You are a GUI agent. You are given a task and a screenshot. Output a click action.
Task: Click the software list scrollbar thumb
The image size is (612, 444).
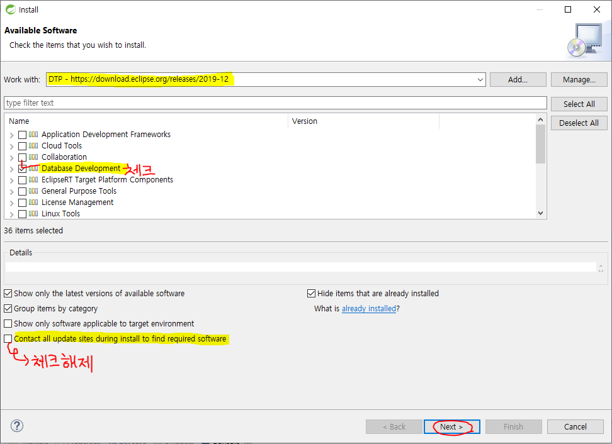point(540,143)
